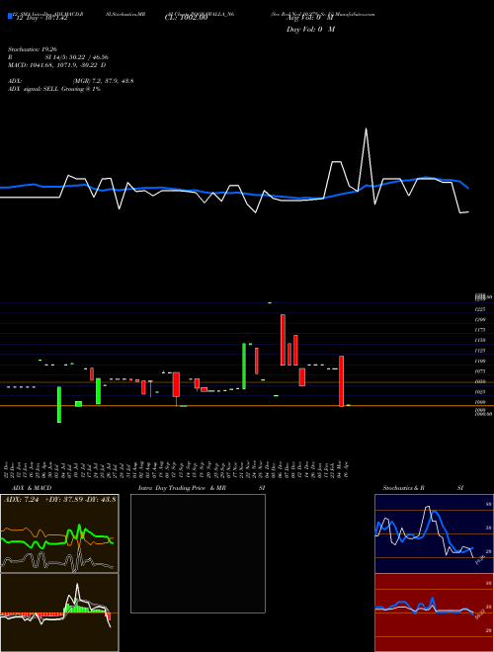Click the Stochastics & R SI panel title

coord(423,488)
